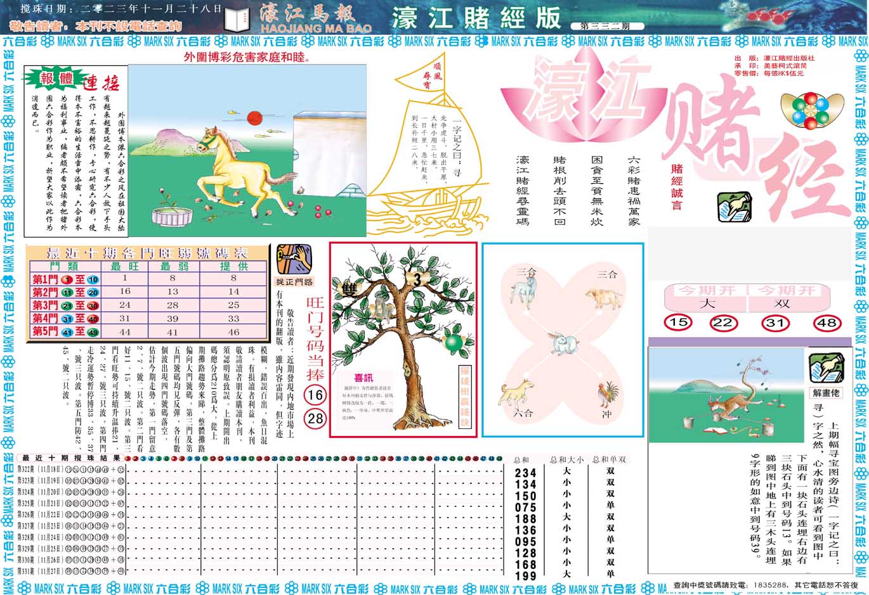Click the 第3門 row label
Viewport: 869px width, 595px height.
point(65,305)
